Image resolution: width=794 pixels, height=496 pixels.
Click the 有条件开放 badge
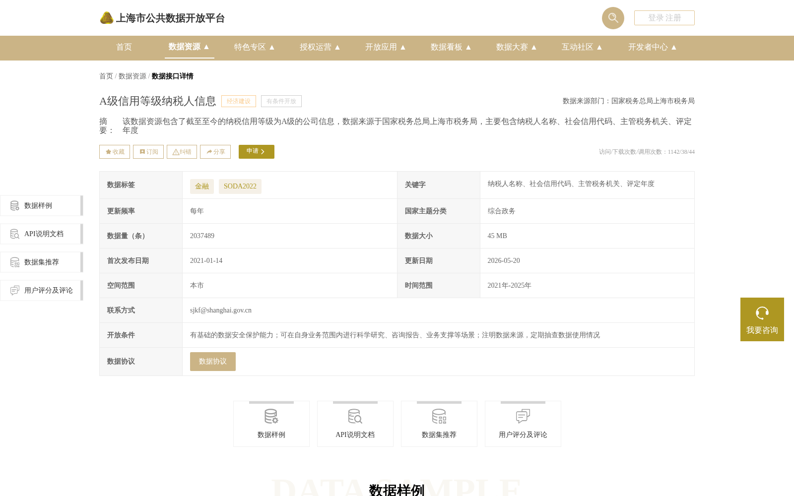tap(281, 101)
